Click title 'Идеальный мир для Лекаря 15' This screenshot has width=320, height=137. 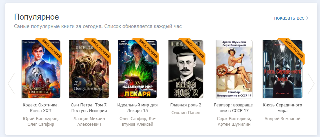click(138, 108)
